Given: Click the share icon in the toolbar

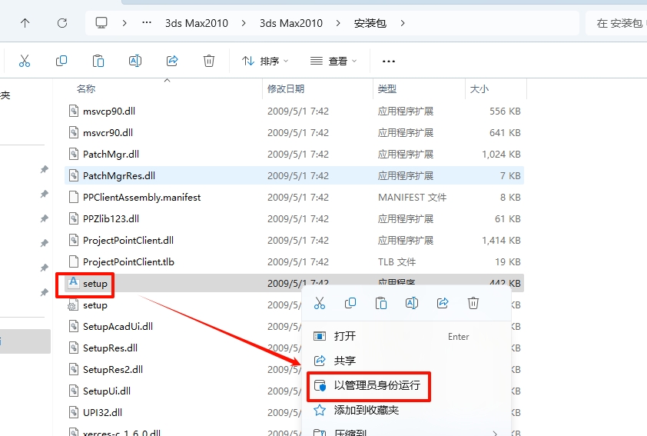Looking at the screenshot, I should point(172,61).
